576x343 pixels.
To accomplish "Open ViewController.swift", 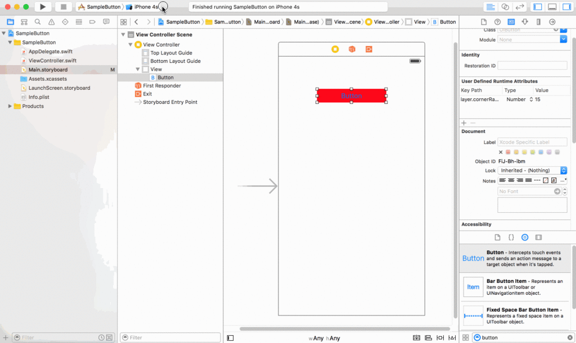I will pyautogui.click(x=52, y=61).
